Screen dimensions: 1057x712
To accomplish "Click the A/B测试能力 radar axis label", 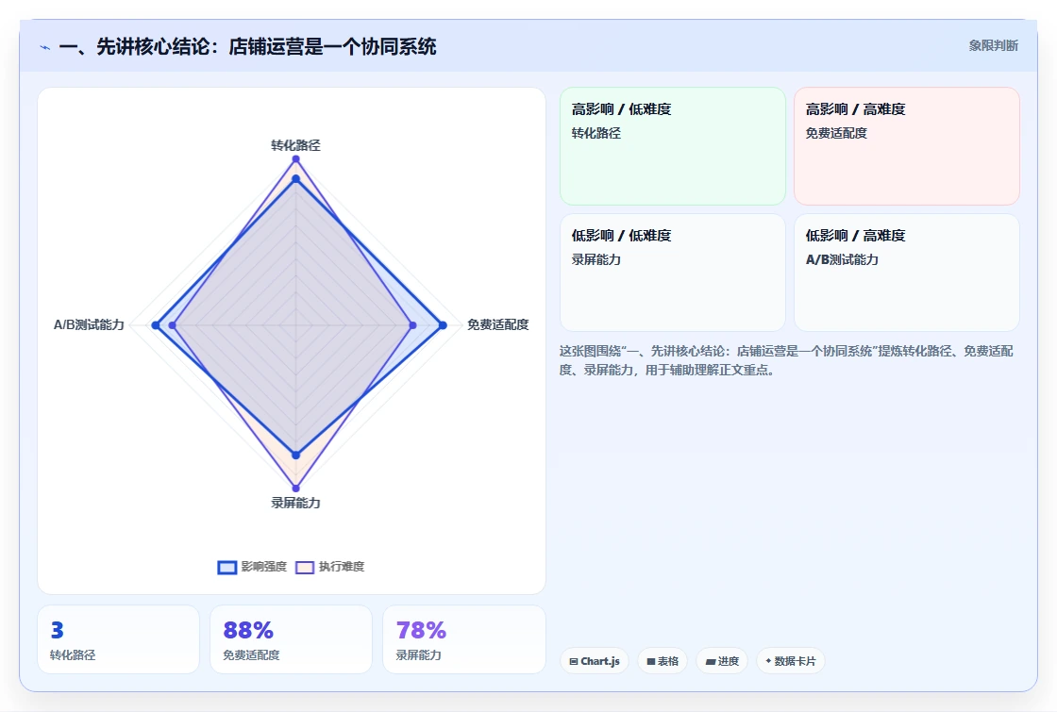I will pyautogui.click(x=89, y=324).
